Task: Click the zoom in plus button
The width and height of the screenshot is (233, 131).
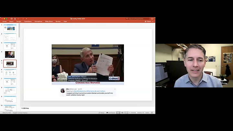Action: click(143, 113)
